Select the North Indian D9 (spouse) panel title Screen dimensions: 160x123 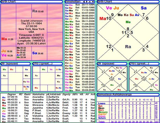pyautogui.click(x=105, y=64)
